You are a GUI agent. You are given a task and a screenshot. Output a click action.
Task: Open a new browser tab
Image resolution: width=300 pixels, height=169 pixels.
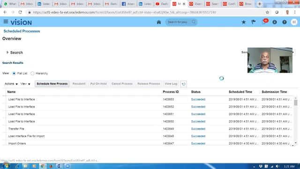click(x=260, y=4)
